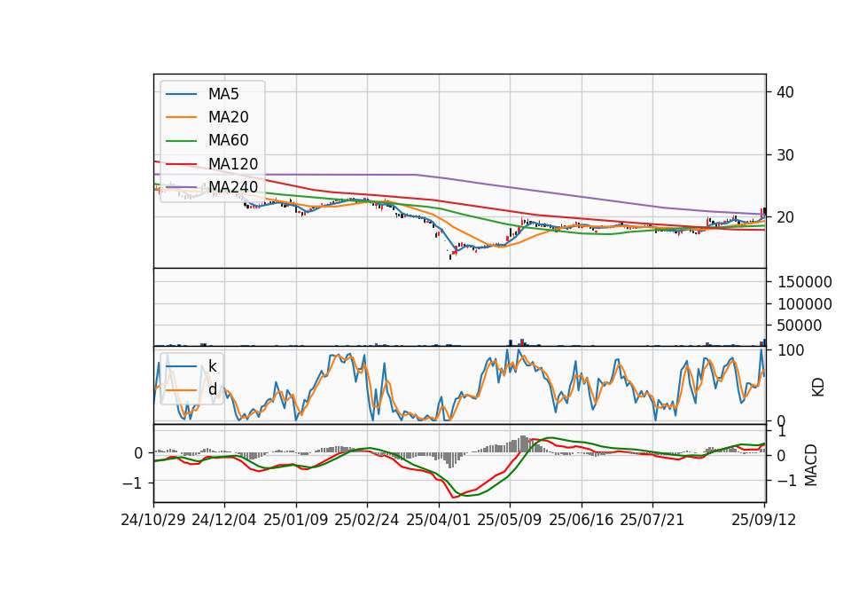851x612 pixels.
Task: Click the volume axis value 50000
Action: 800,326
